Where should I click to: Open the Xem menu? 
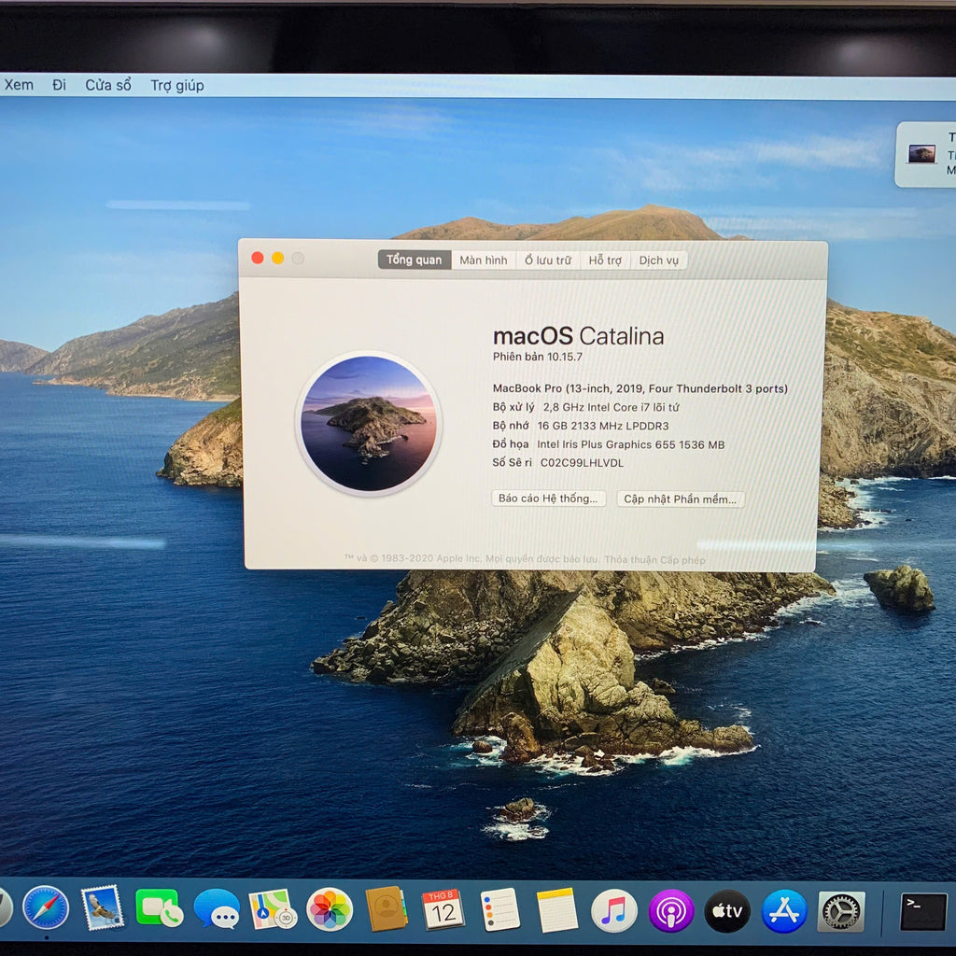(x=19, y=85)
